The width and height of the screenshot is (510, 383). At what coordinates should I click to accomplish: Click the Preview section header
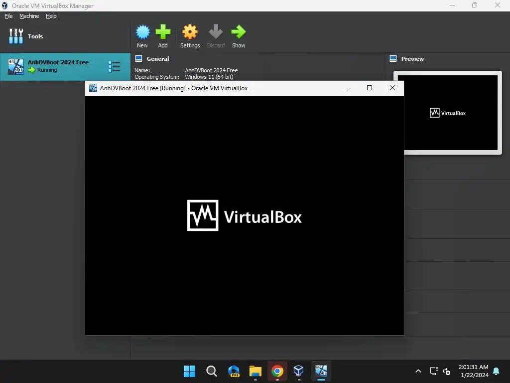(x=412, y=59)
